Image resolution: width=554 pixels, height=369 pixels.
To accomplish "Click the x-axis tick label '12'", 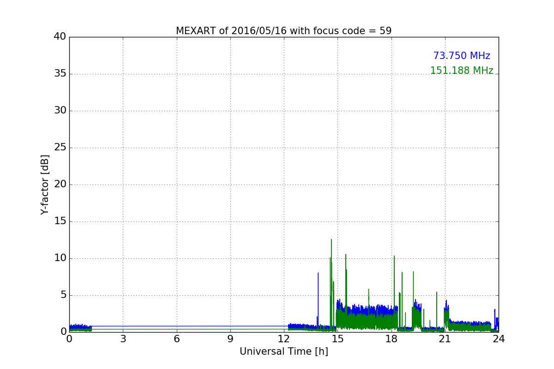I will coord(284,339).
